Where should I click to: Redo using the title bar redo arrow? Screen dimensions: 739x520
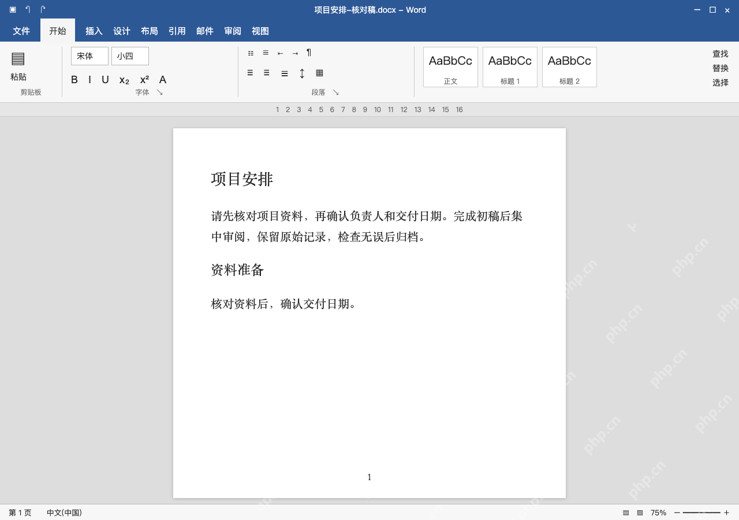pos(43,9)
